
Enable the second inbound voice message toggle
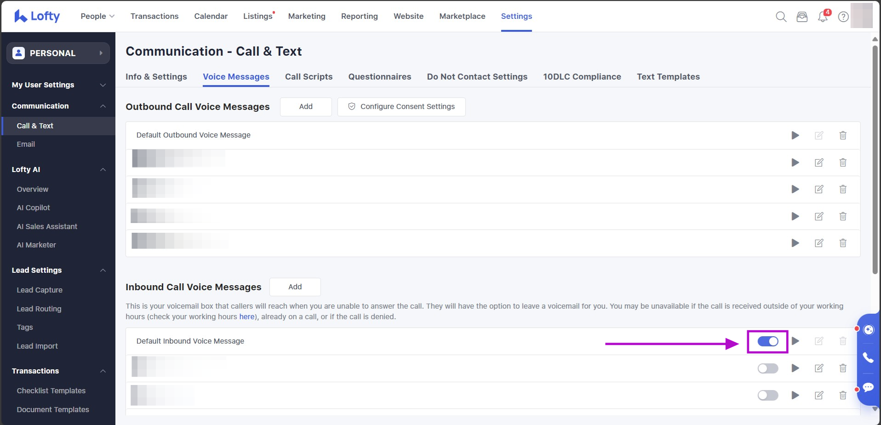[767, 368]
